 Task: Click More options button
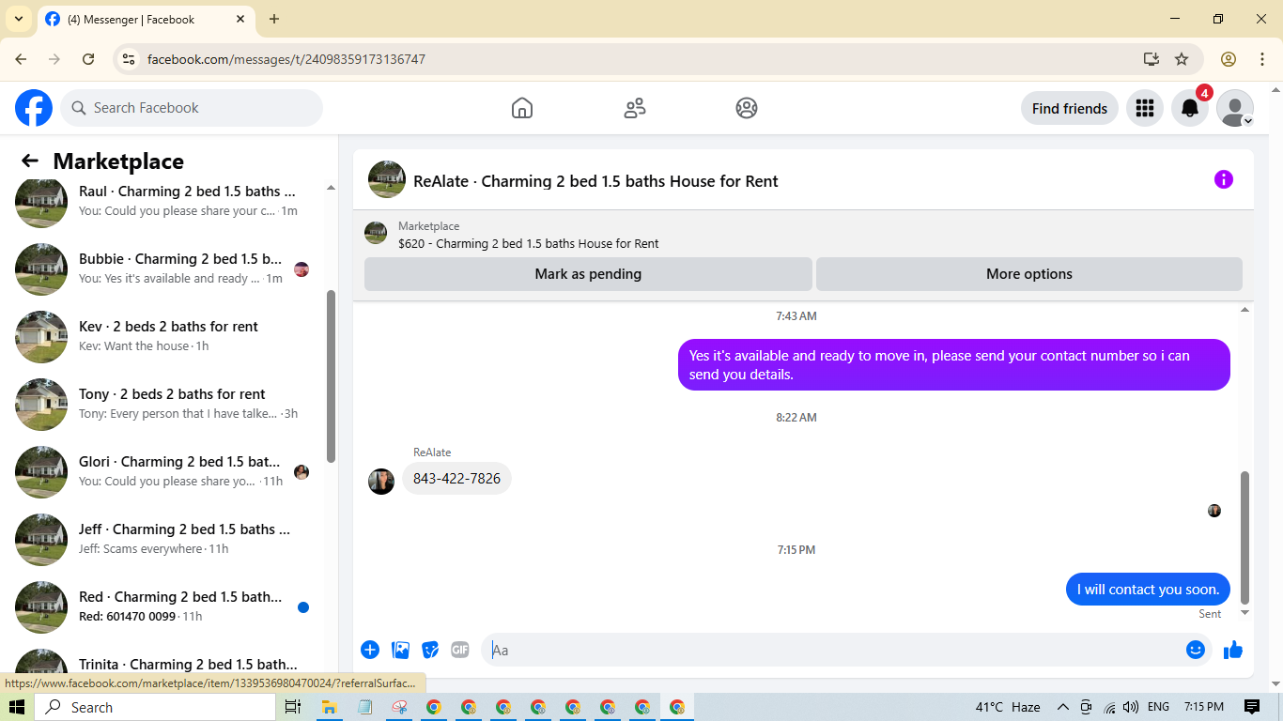click(1029, 274)
